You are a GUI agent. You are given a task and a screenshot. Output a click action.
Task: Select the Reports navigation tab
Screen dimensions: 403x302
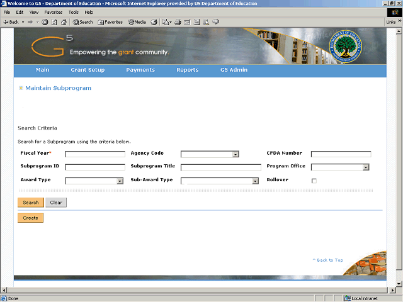click(188, 70)
